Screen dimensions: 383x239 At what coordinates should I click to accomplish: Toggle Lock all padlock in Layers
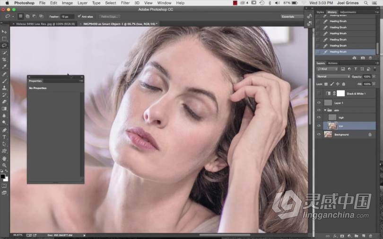click(343, 84)
